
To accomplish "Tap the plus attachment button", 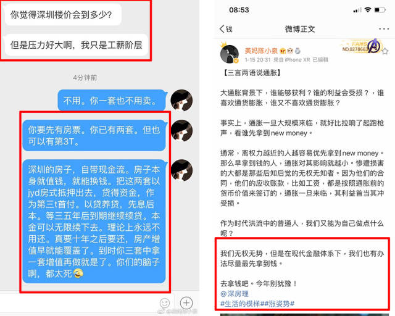I will [186, 302].
